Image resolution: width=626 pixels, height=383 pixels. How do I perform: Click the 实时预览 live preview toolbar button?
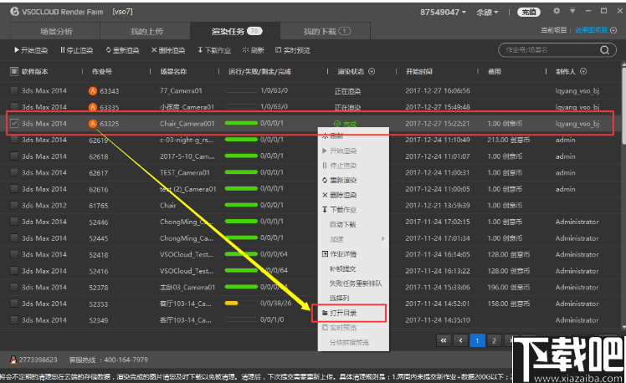293,50
